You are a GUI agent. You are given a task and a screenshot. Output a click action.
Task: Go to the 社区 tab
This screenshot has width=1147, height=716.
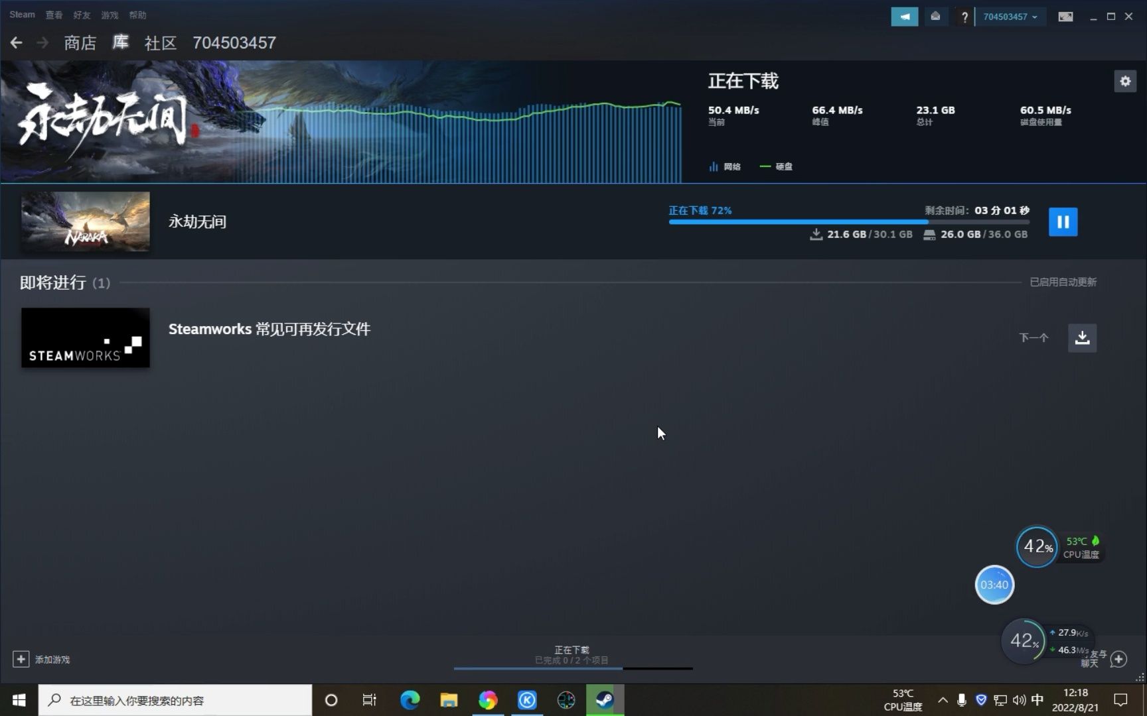pyautogui.click(x=161, y=43)
